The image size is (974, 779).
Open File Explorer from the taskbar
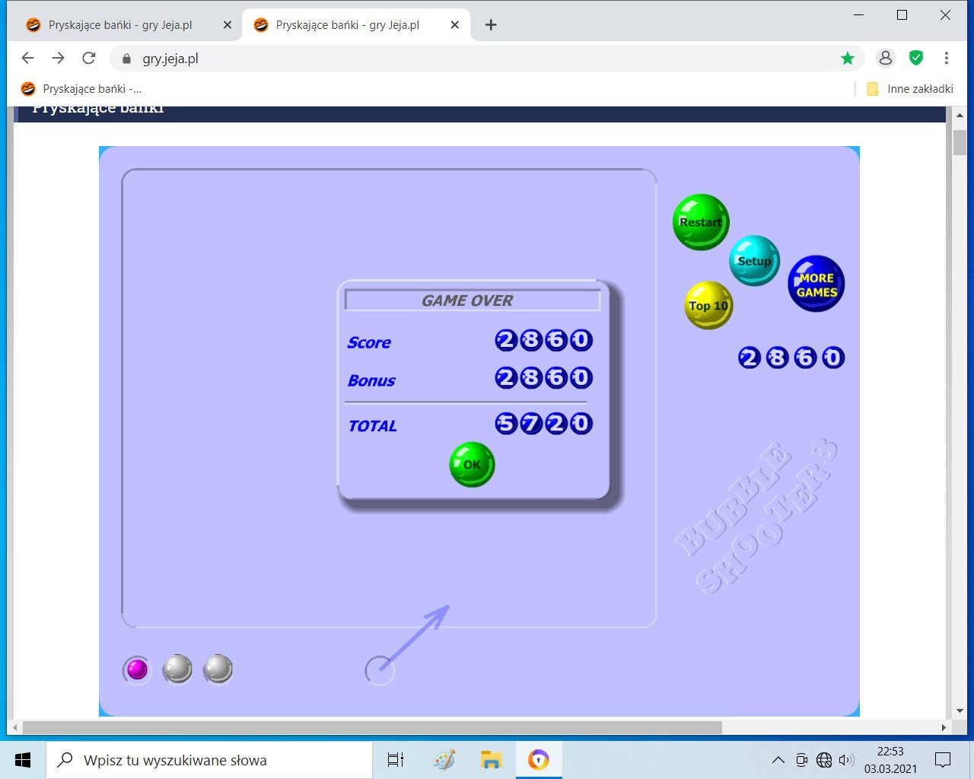492,760
